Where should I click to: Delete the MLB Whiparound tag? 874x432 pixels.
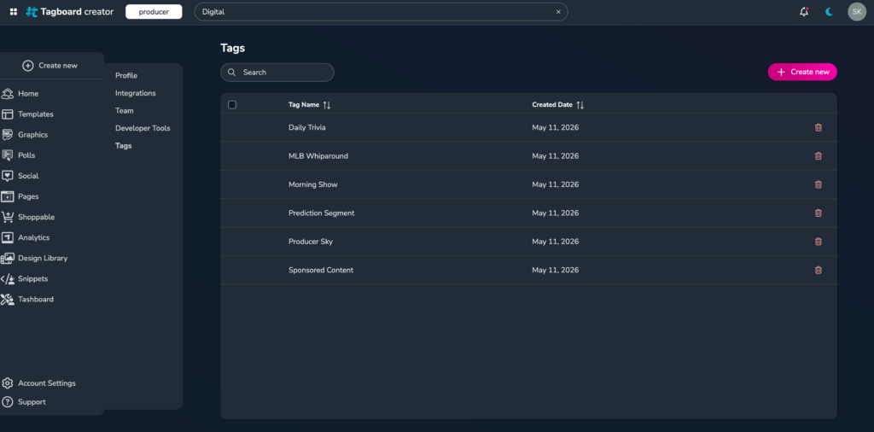[x=819, y=156]
